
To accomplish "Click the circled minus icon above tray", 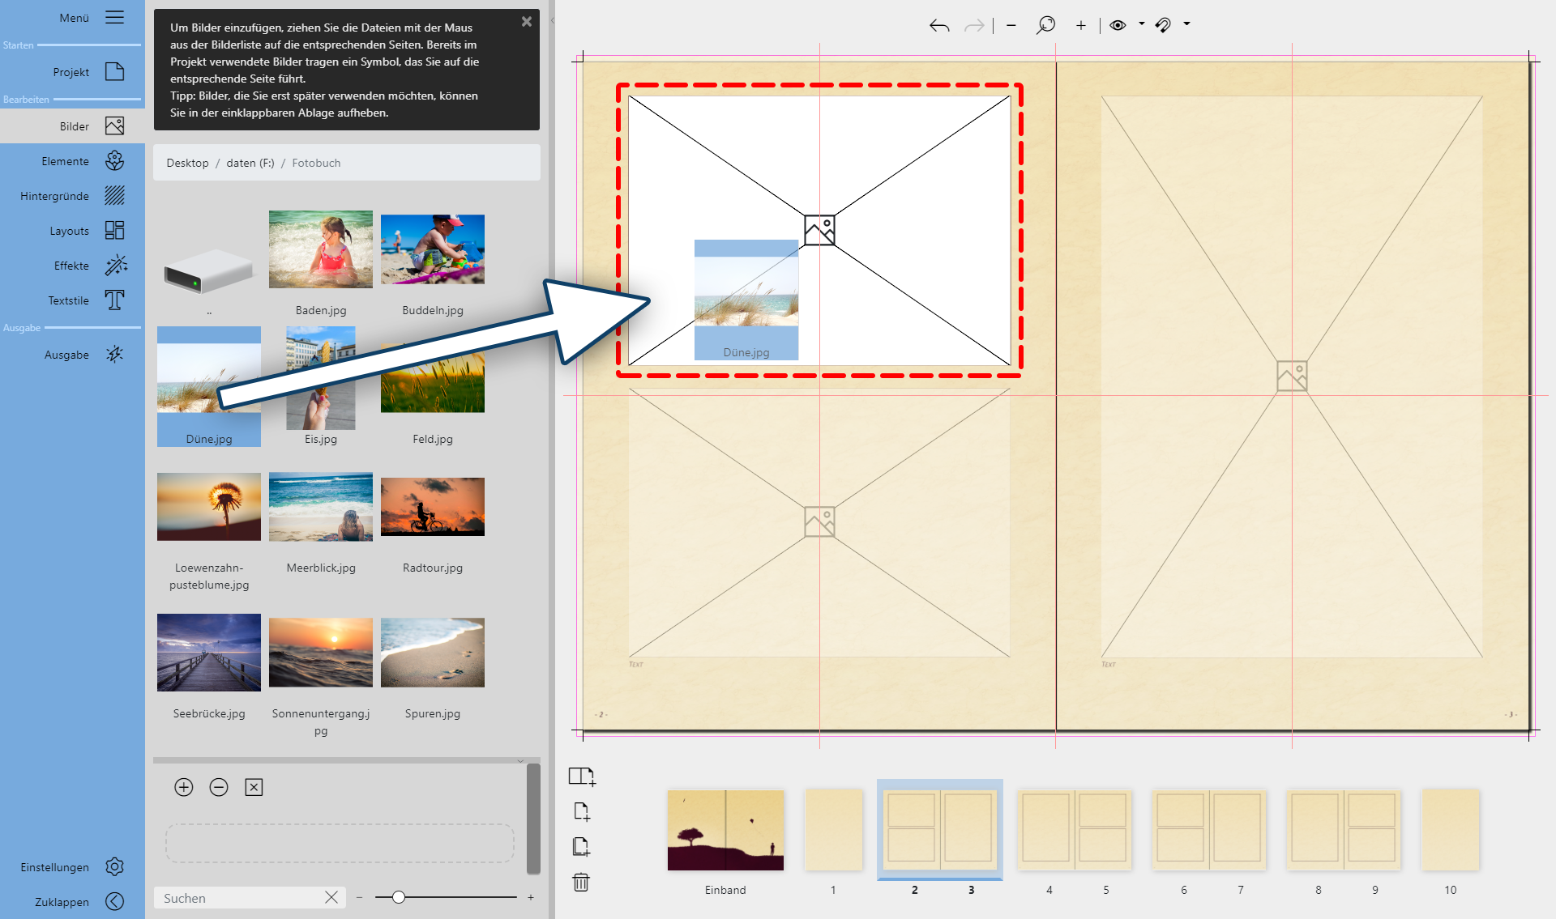I will click(219, 787).
